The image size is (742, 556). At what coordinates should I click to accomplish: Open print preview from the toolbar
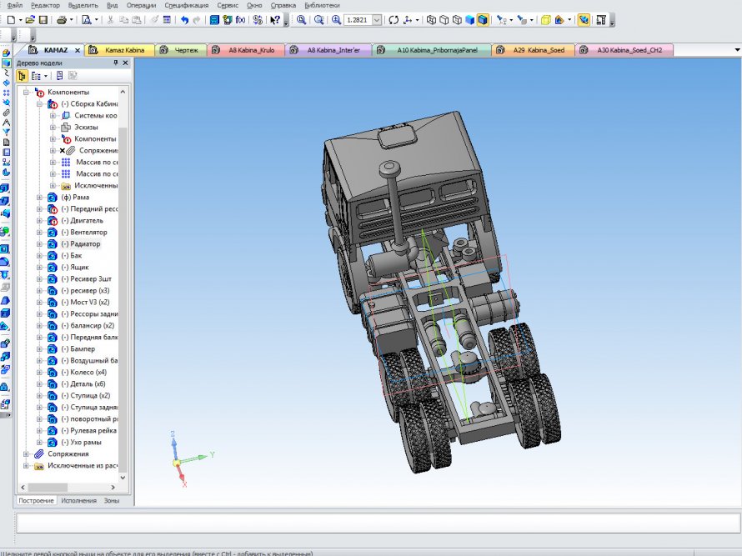[87, 20]
